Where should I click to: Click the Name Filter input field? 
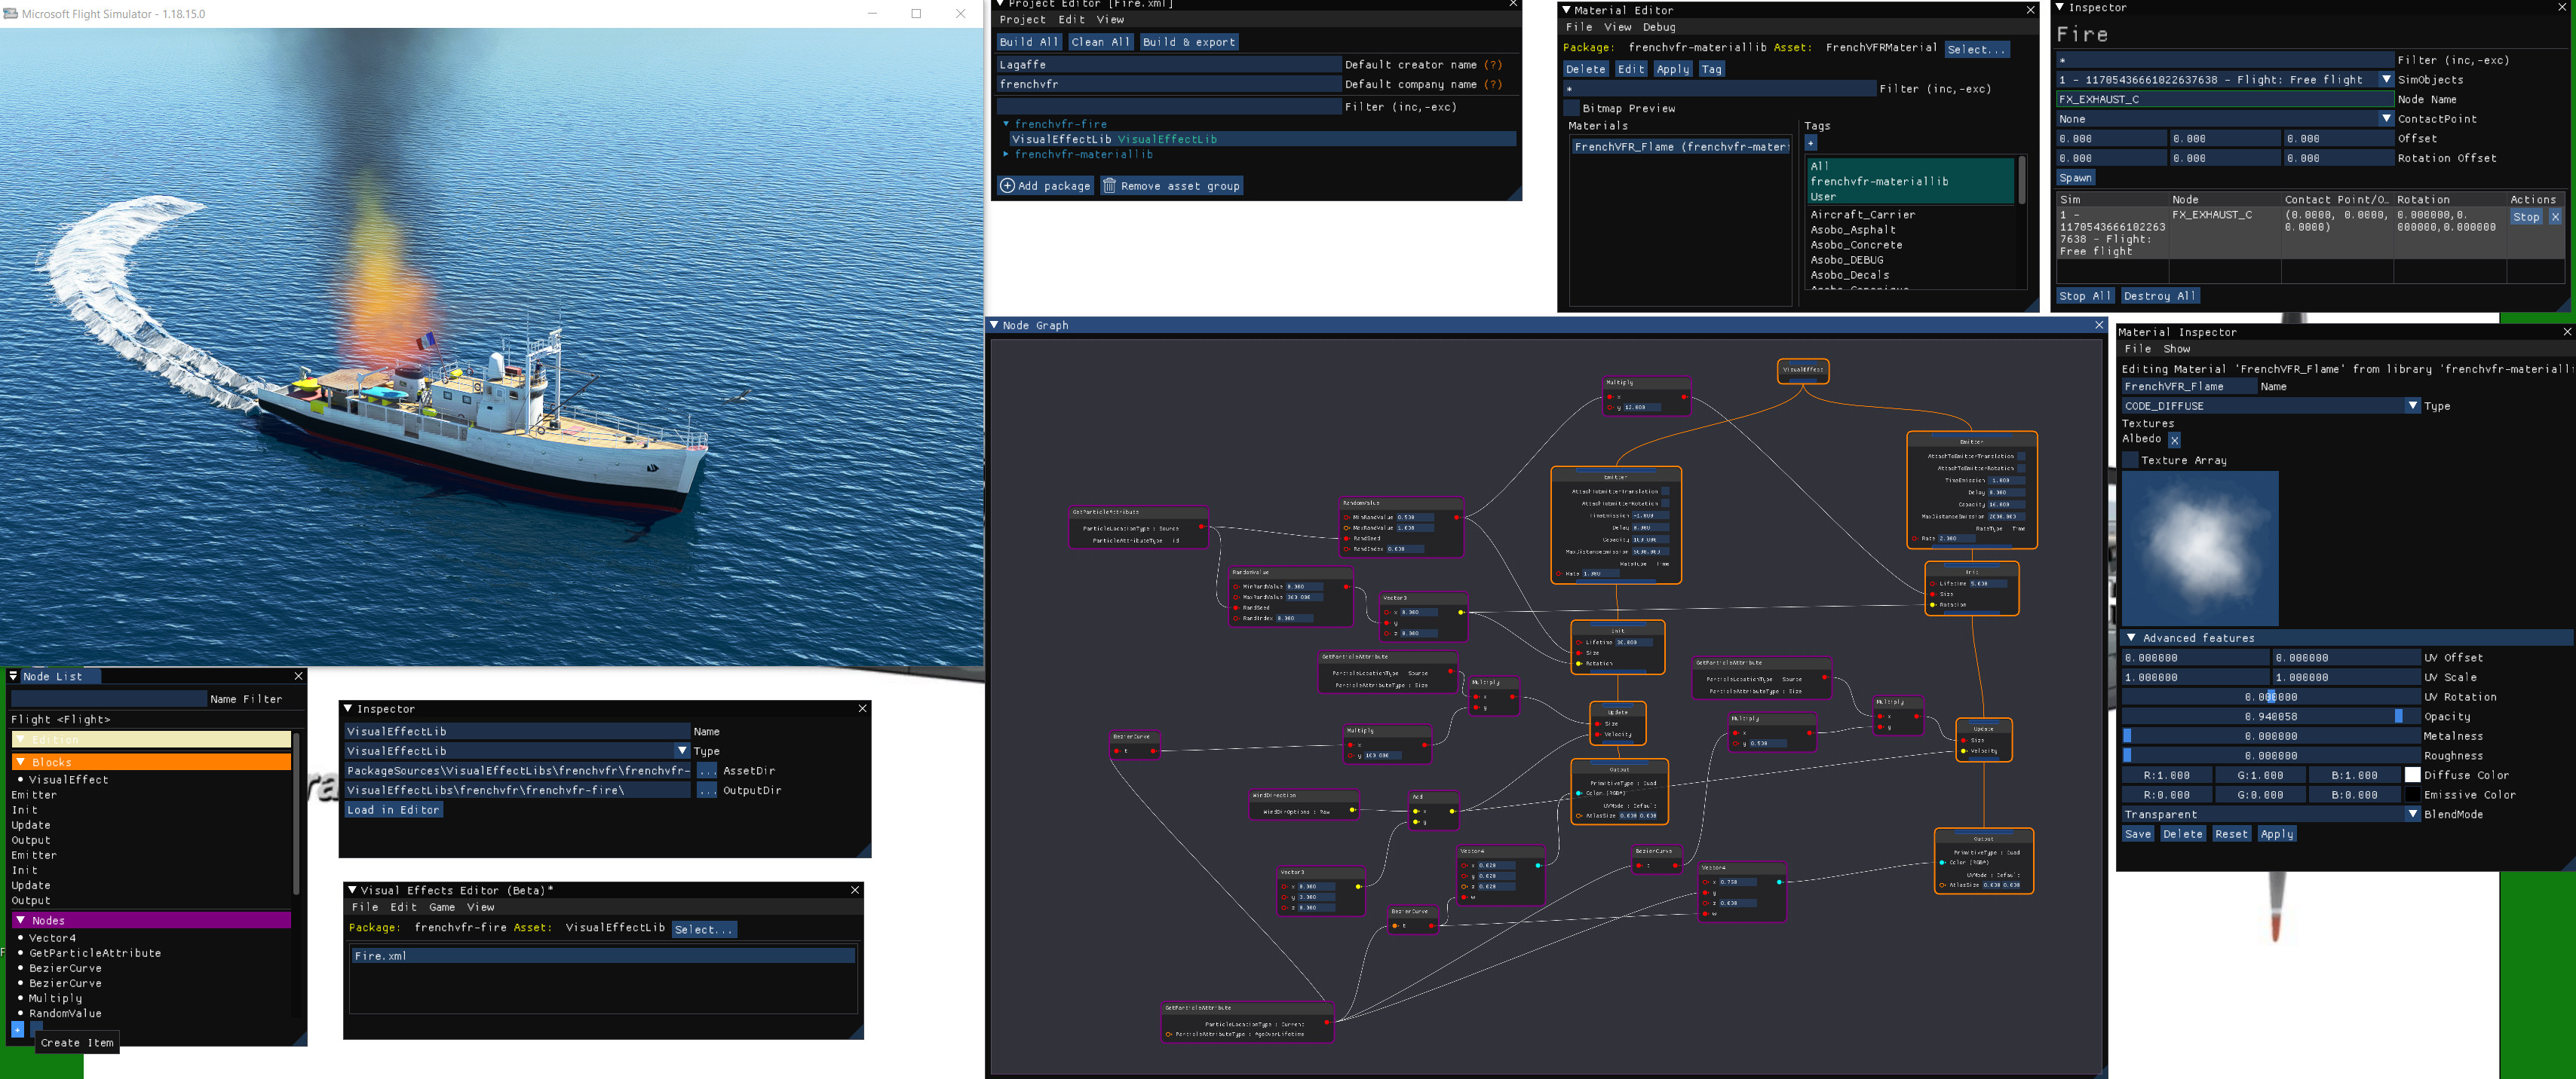(x=108, y=699)
